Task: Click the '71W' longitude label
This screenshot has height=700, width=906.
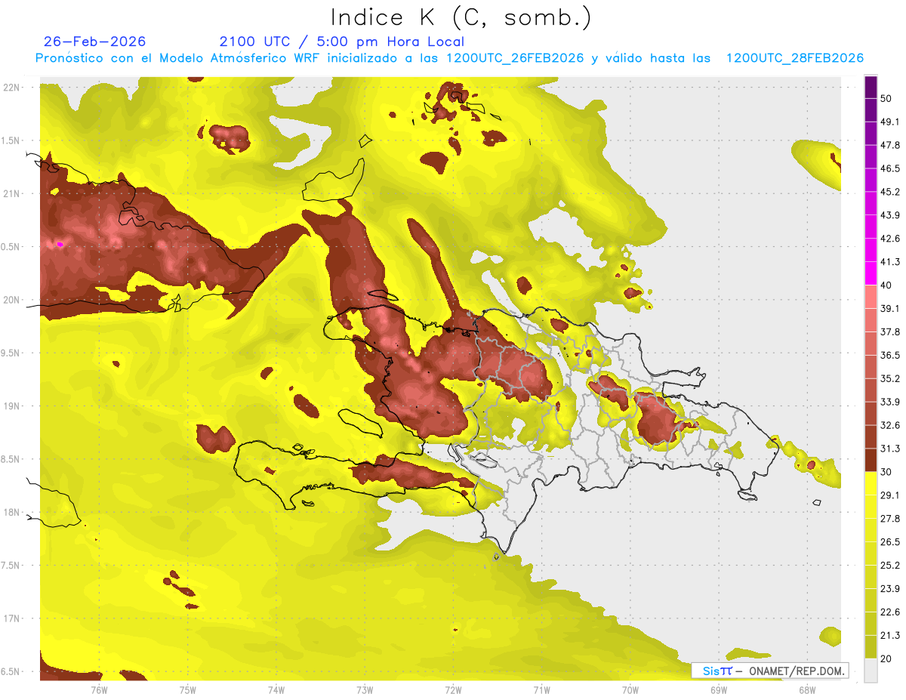Action: 541,690
